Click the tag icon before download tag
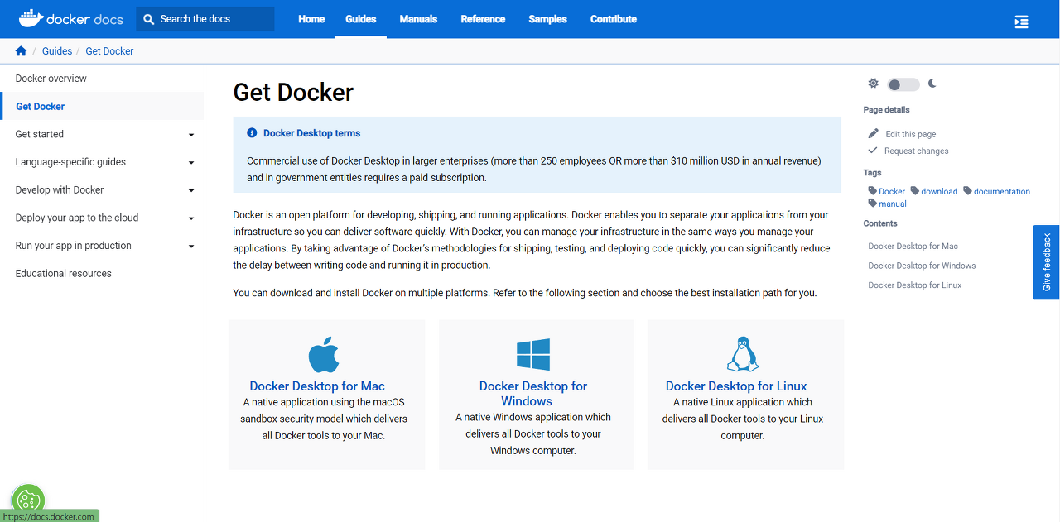 pos(915,191)
